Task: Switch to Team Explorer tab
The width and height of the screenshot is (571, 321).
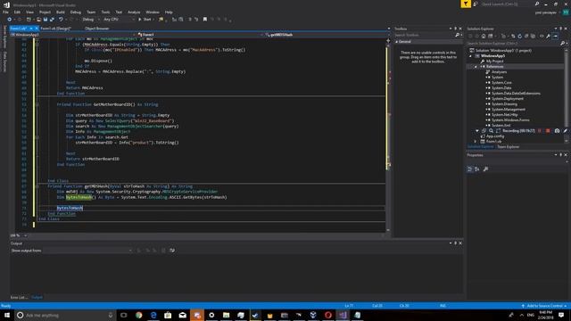Action: pyautogui.click(x=509, y=147)
